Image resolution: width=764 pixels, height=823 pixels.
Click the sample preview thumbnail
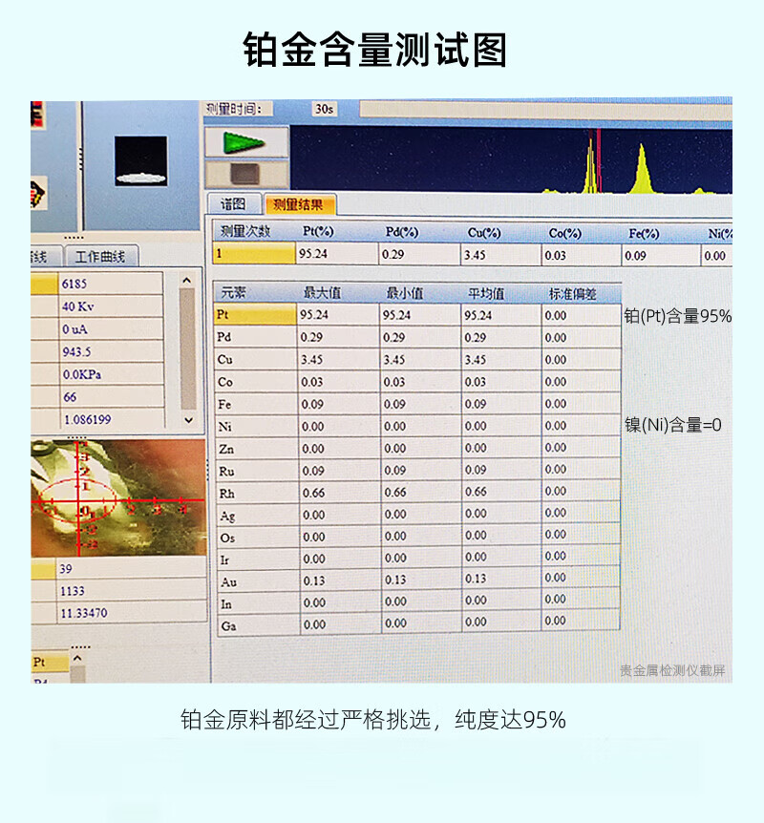[140, 160]
